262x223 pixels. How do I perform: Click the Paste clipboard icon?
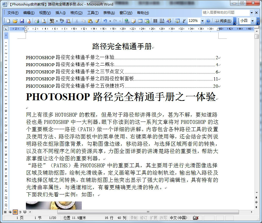pyautogui.click(x=90, y=21)
